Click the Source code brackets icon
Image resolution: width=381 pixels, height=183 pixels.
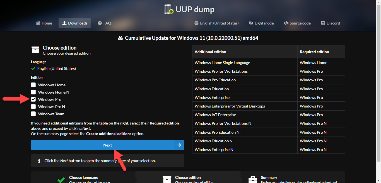pos(286,23)
